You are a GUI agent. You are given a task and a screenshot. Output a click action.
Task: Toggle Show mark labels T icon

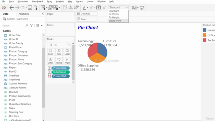click(x=98, y=7)
